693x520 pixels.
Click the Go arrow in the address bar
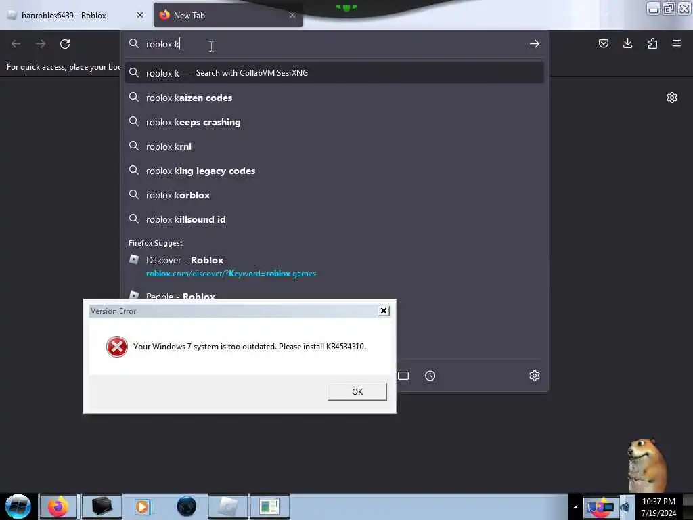tap(535, 44)
